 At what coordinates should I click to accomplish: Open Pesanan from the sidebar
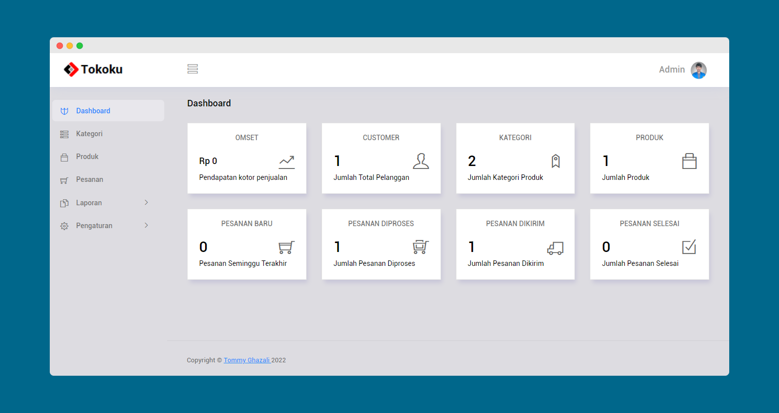pos(90,179)
